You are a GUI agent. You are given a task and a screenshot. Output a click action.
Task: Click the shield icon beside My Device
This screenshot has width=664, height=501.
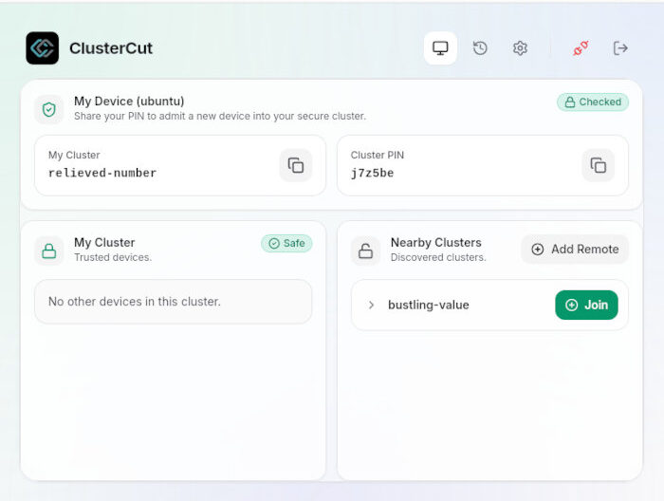coord(49,109)
